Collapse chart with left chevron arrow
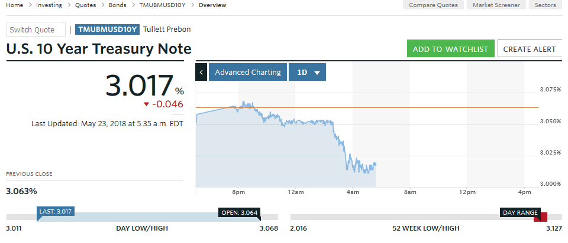 (x=201, y=72)
